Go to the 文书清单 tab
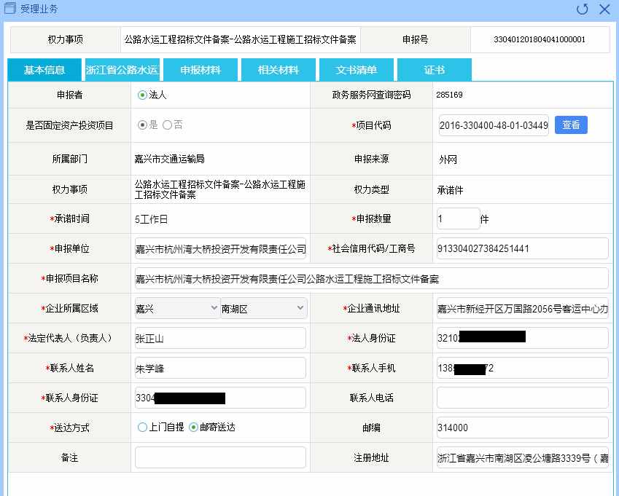The width and height of the screenshot is (619, 496). tap(357, 70)
